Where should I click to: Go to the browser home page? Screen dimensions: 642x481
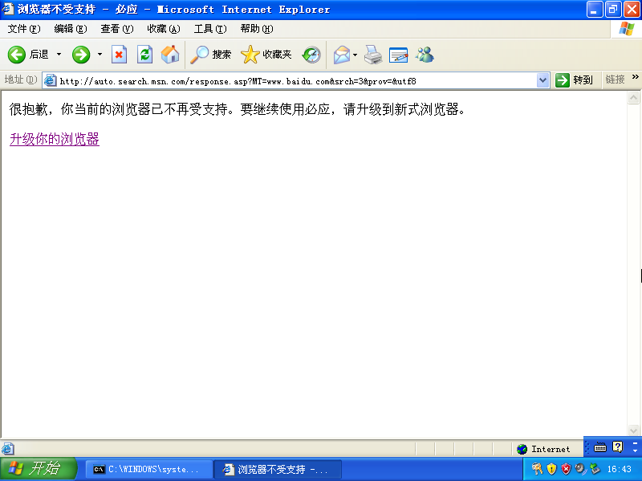click(x=169, y=55)
